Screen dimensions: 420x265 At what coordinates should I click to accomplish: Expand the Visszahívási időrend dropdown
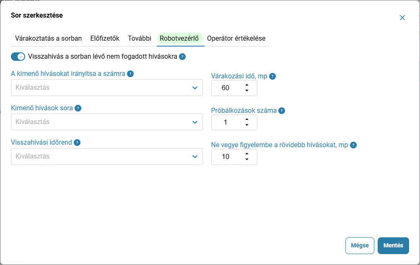pyautogui.click(x=106, y=156)
